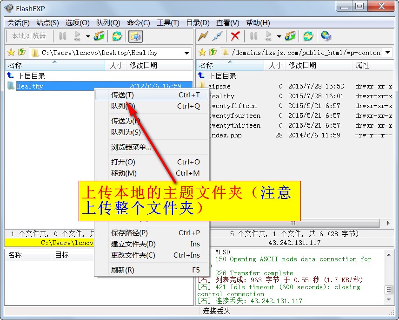Open bookmarks star in the local path bar

pos(11,53)
